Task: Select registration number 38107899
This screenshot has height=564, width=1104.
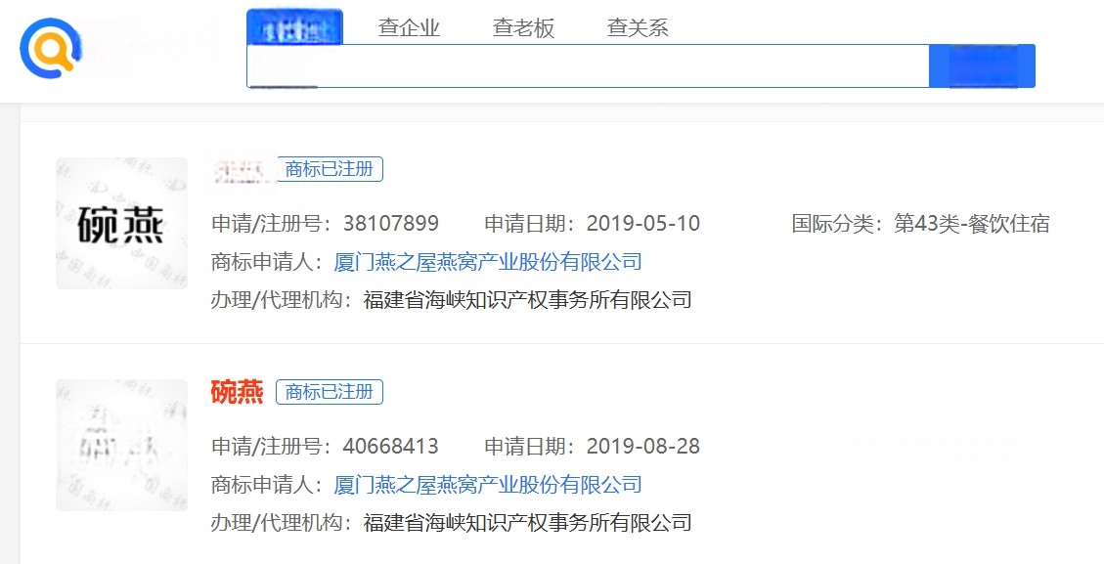Action: [x=391, y=224]
